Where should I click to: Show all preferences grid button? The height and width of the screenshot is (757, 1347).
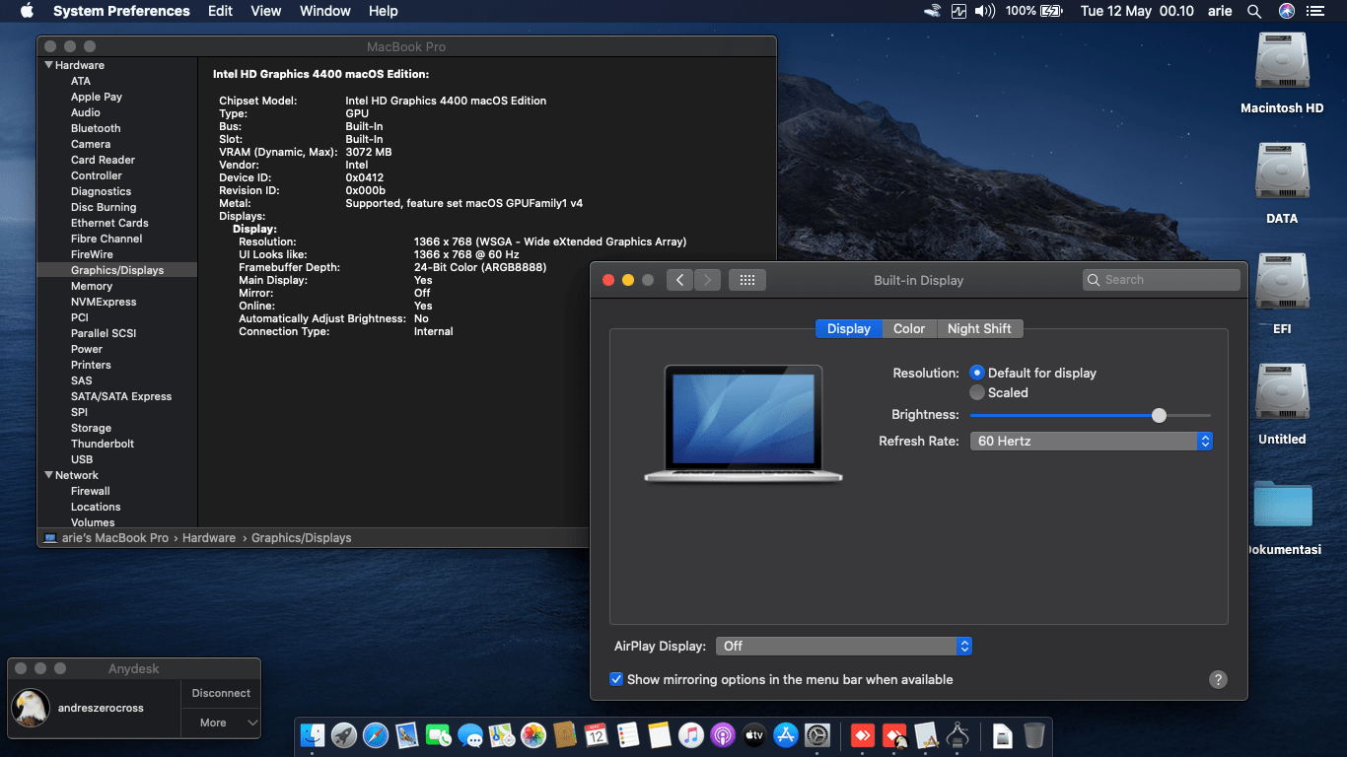[x=747, y=280]
